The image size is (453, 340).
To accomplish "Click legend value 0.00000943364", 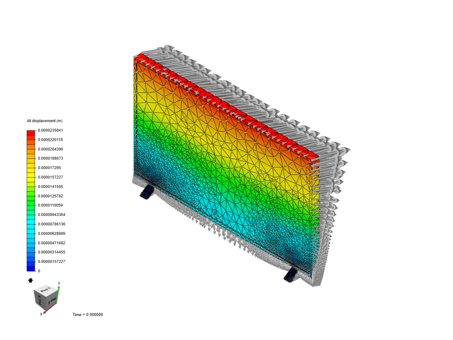I will point(52,215).
